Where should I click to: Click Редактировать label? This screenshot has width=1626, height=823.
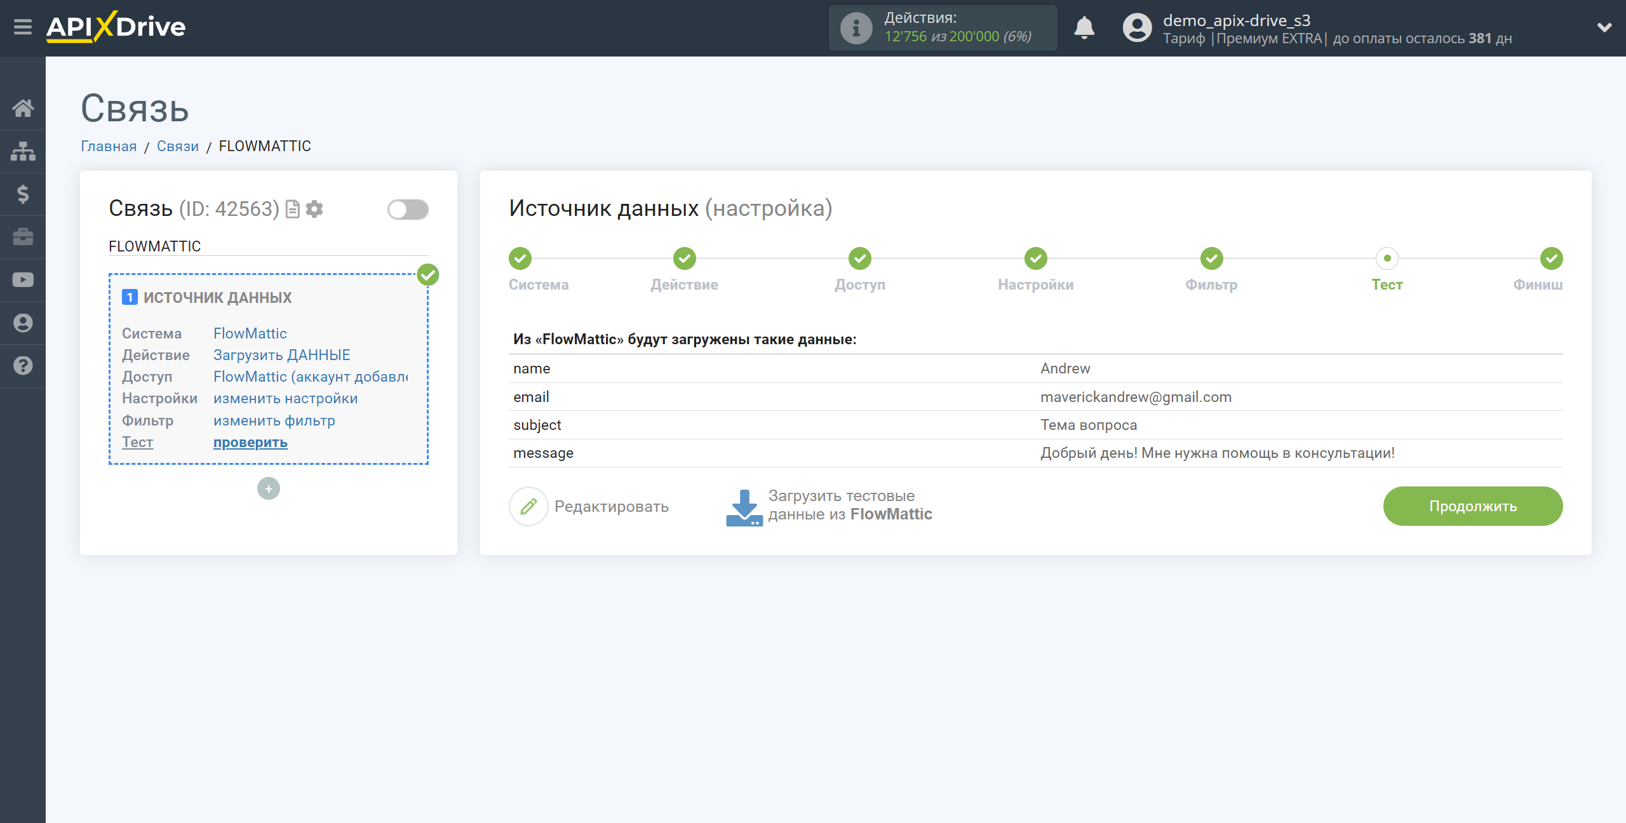612,506
